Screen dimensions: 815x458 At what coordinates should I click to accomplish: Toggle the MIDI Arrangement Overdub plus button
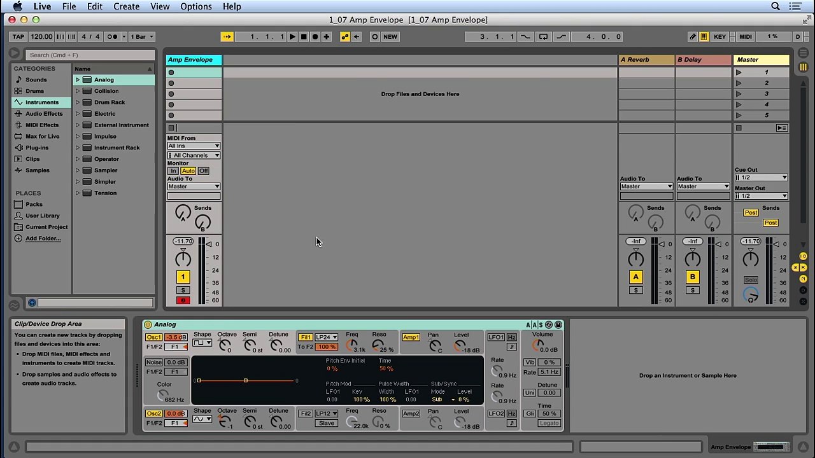tap(327, 37)
